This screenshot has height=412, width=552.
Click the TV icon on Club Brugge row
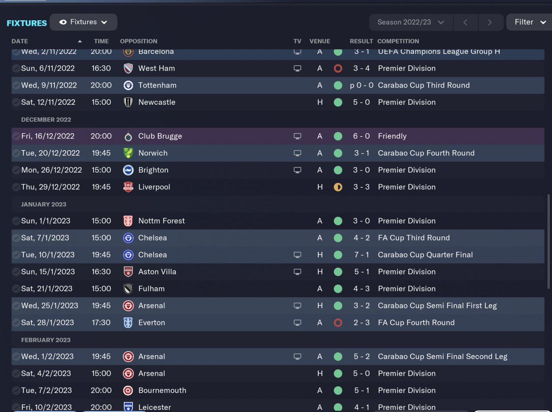[297, 136]
